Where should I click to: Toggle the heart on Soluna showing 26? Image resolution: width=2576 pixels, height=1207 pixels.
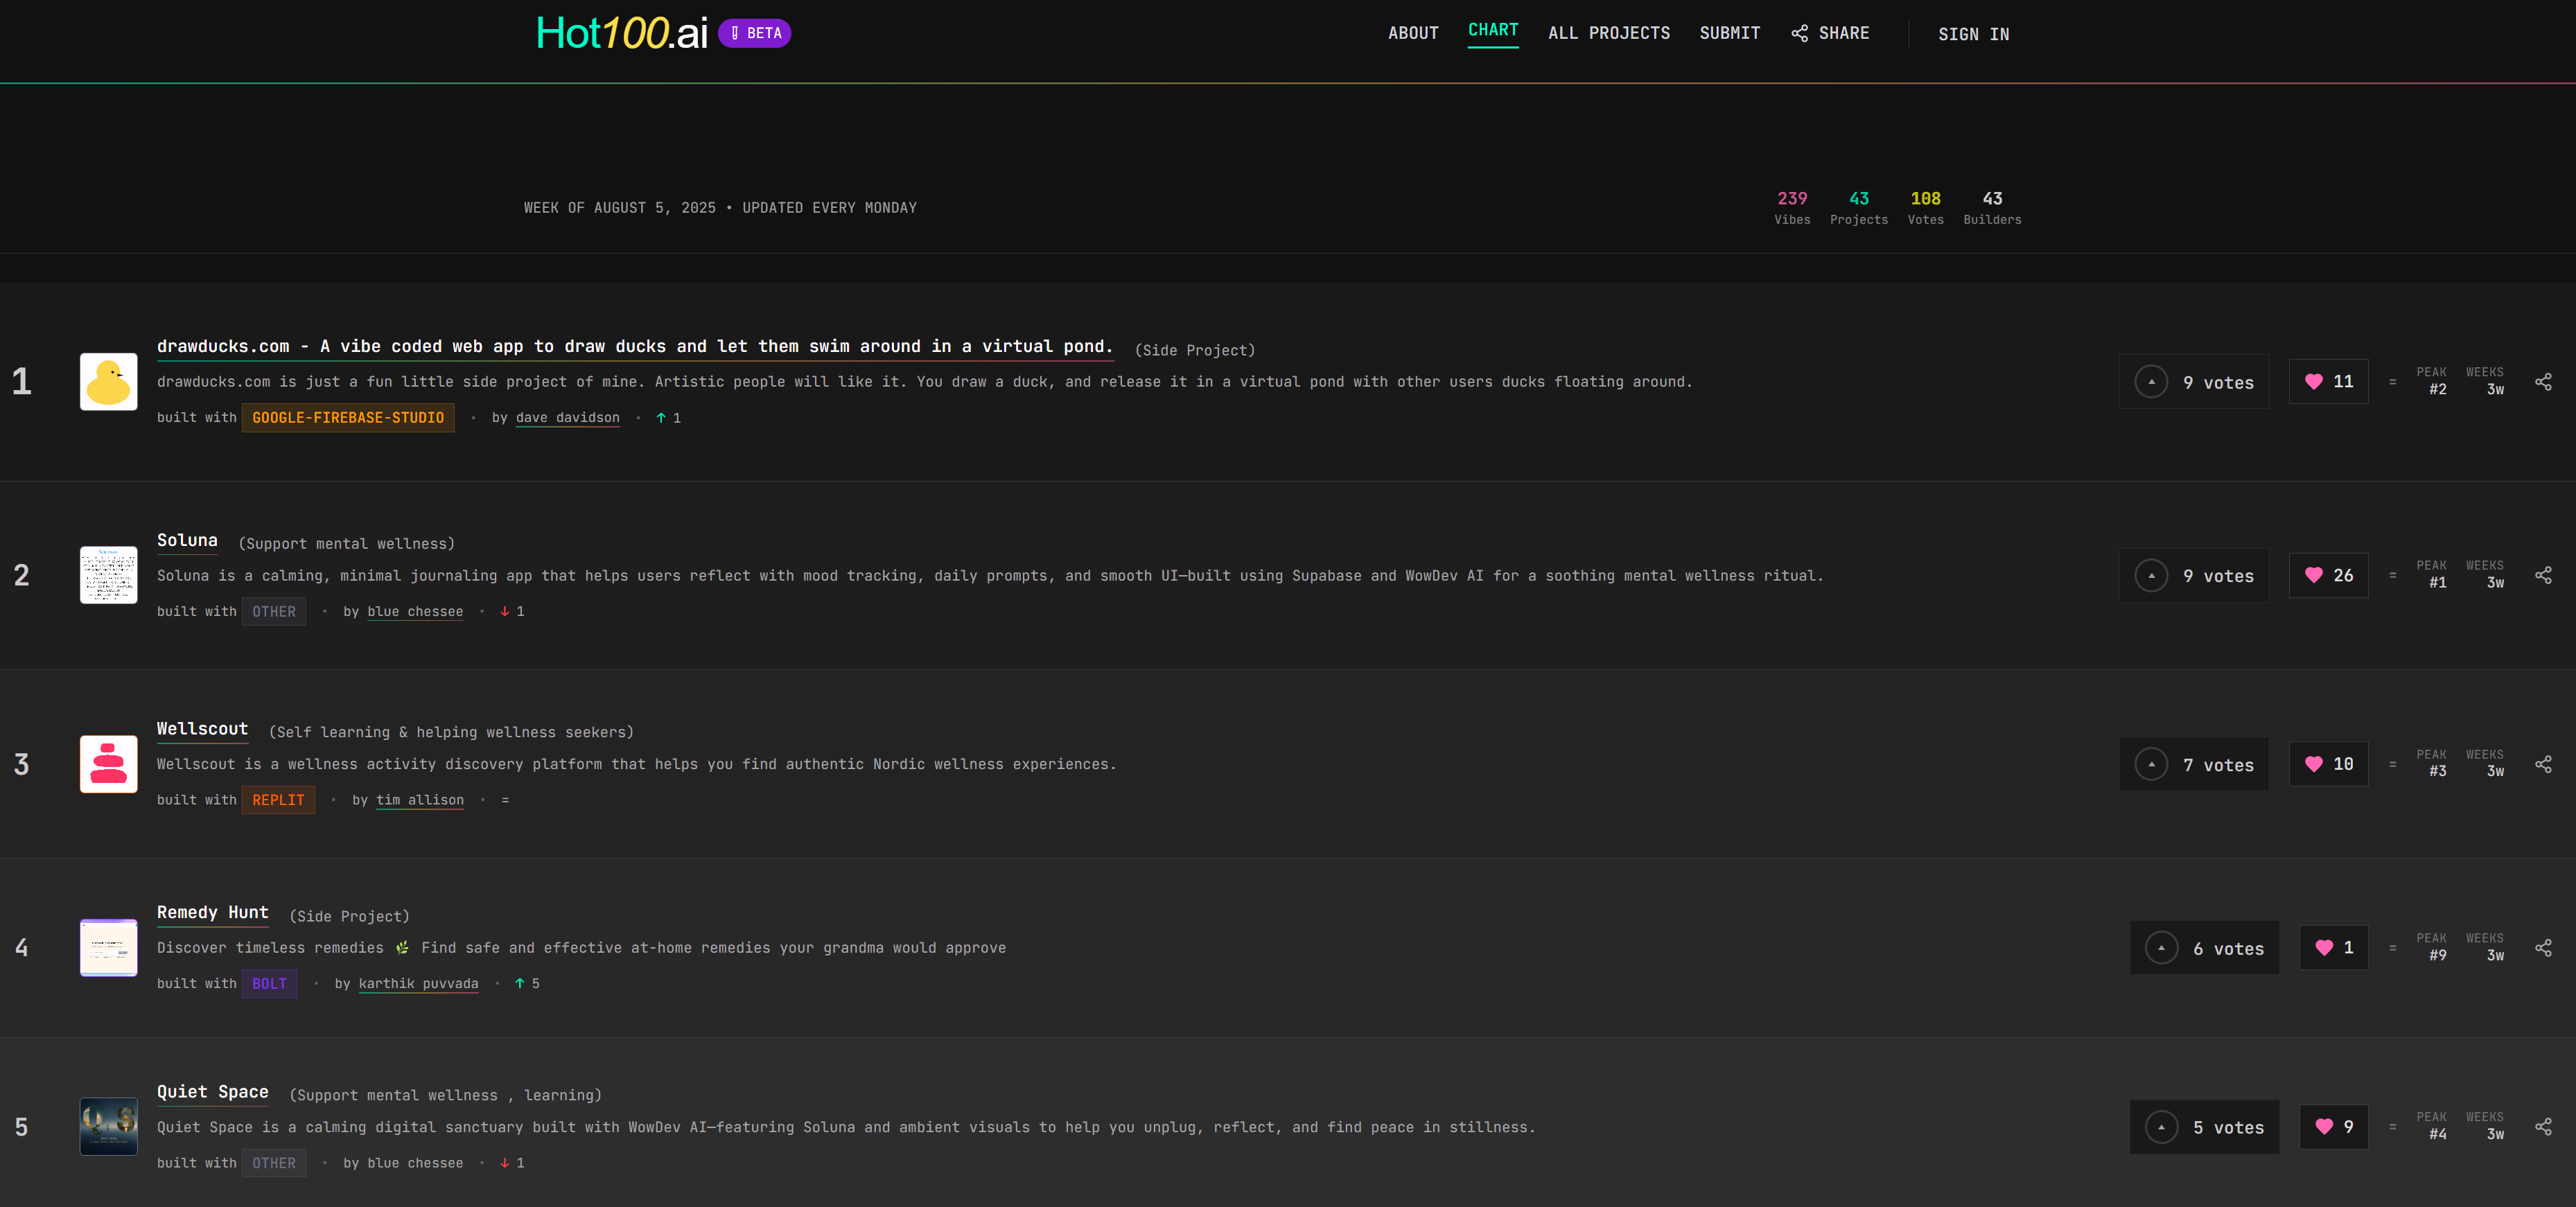[2328, 575]
